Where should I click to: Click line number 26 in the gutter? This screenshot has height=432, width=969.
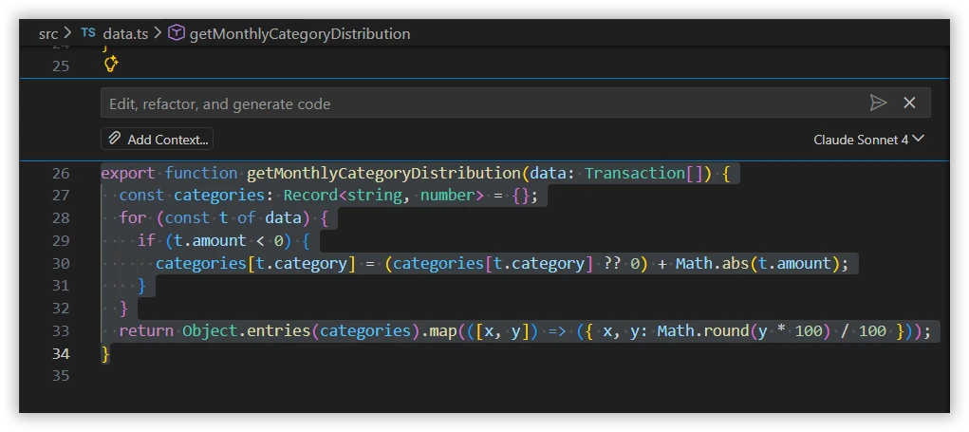pos(61,173)
